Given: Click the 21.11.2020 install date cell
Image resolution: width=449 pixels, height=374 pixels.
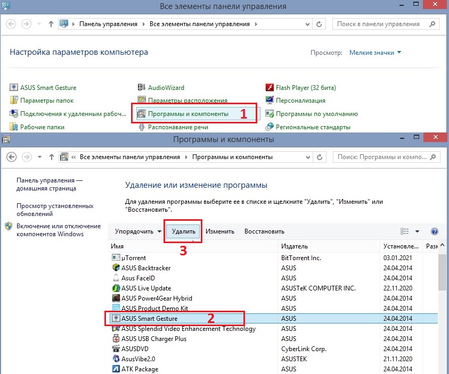Looking at the screenshot, I should point(398,359).
